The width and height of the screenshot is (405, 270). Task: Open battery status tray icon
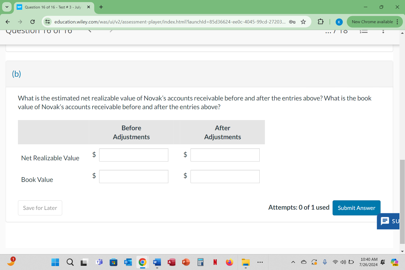[351, 262]
